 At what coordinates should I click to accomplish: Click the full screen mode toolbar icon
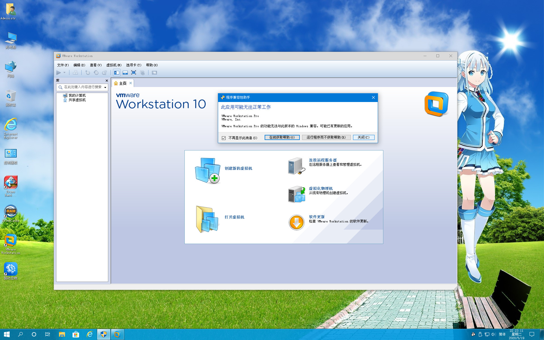click(134, 73)
